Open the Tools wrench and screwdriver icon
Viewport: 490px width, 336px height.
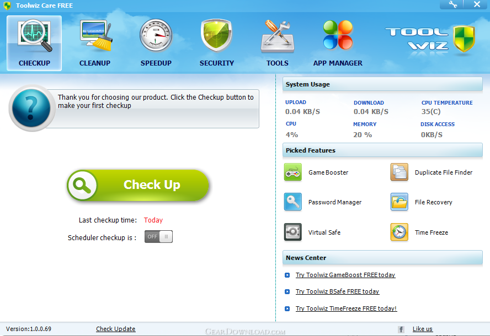tap(278, 36)
